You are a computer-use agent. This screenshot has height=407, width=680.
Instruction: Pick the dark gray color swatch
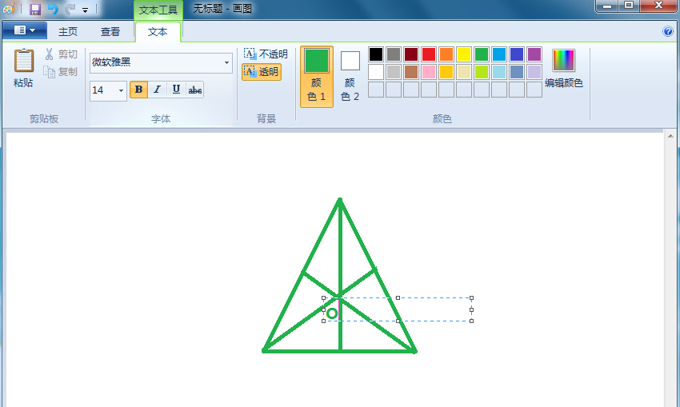394,54
